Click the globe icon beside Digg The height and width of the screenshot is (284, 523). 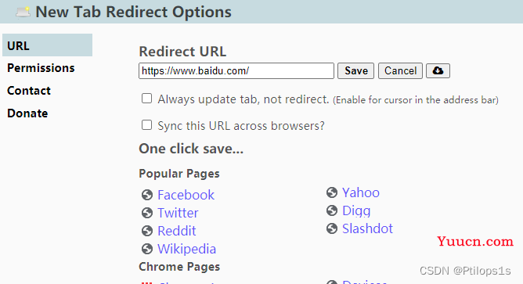coord(332,210)
